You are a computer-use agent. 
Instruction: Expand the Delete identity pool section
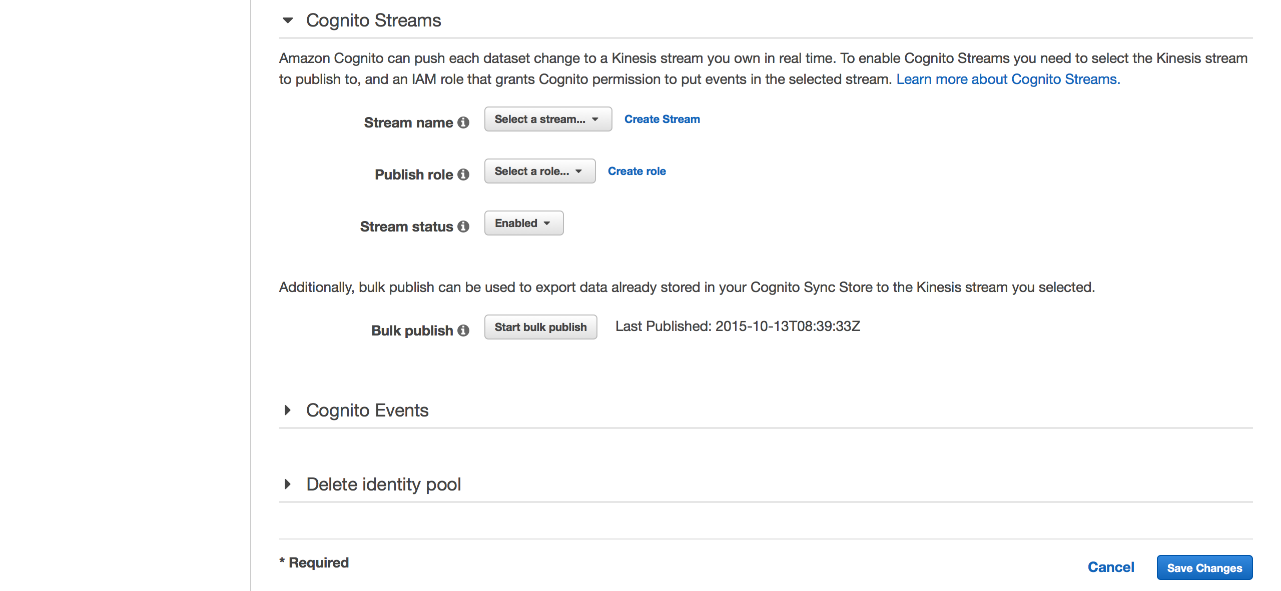288,484
